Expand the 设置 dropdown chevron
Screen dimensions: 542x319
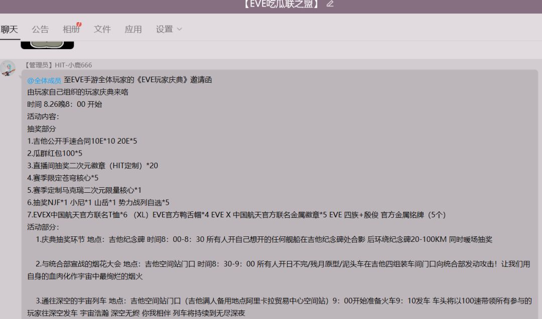click(x=179, y=30)
